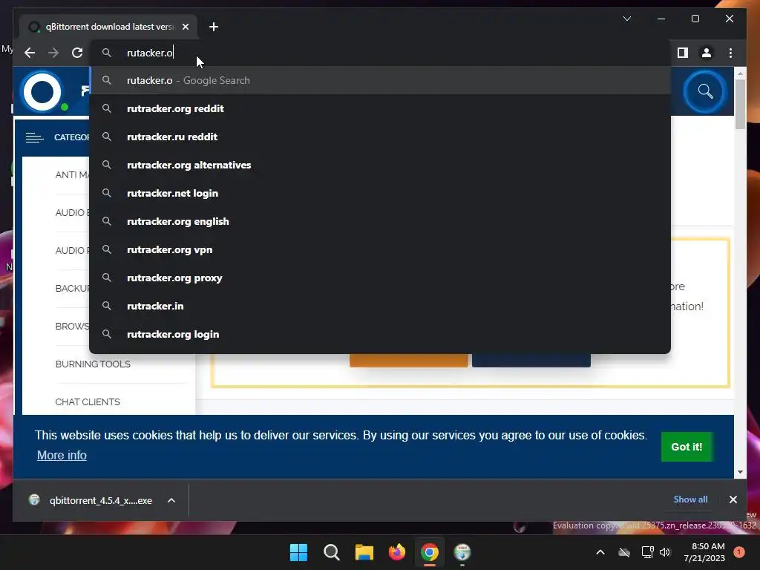Click the site's circular logo

42,91
